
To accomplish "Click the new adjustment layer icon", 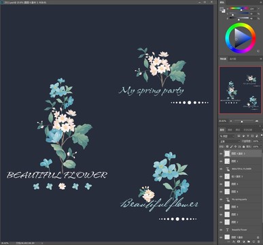I will pyautogui.click(x=243, y=242).
